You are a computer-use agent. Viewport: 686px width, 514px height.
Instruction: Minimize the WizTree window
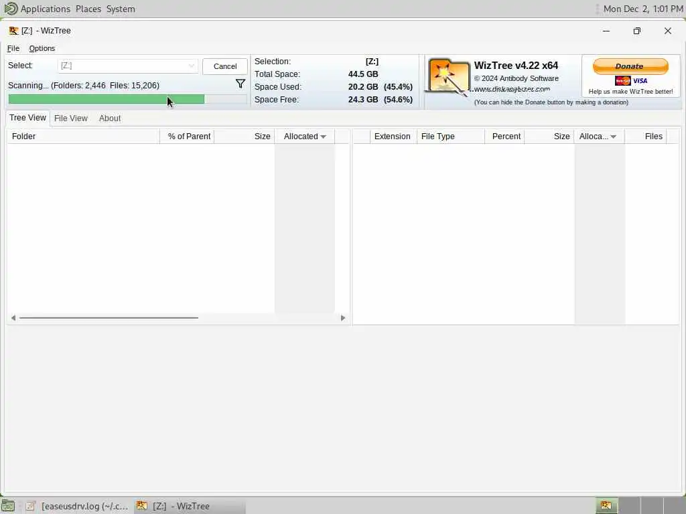pos(606,31)
